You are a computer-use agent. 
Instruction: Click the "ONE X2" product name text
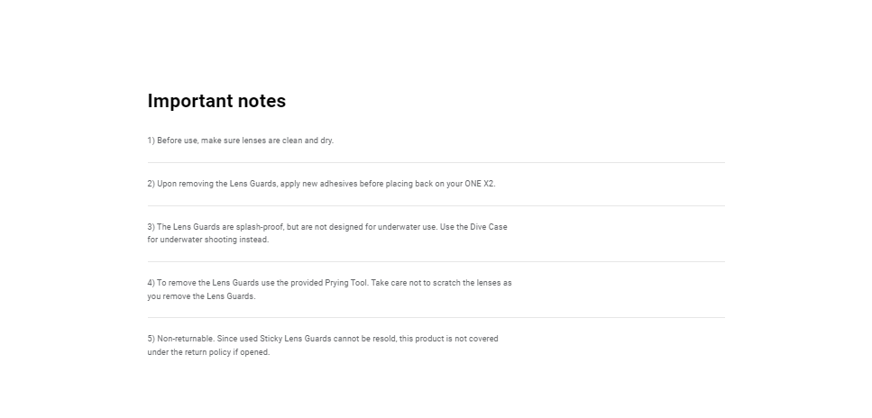(x=479, y=184)
